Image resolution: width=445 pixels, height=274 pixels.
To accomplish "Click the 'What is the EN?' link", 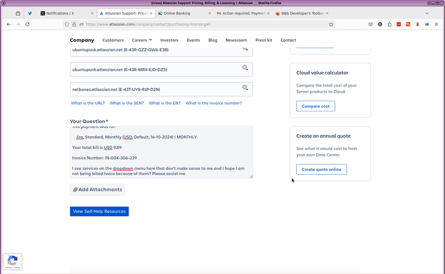I will click(165, 103).
